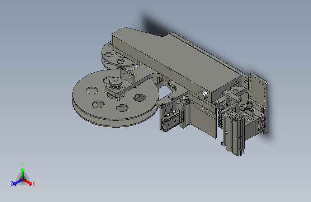The width and height of the screenshot is (311, 202).
Task: Select the long vertical linear slide actuator
Action: 234,132
